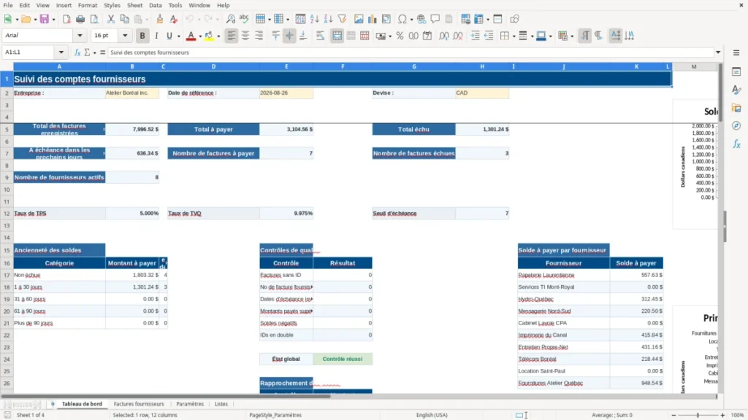Click the formula input line
Image resolution: width=748 pixels, height=420 pixels.
pos(411,52)
